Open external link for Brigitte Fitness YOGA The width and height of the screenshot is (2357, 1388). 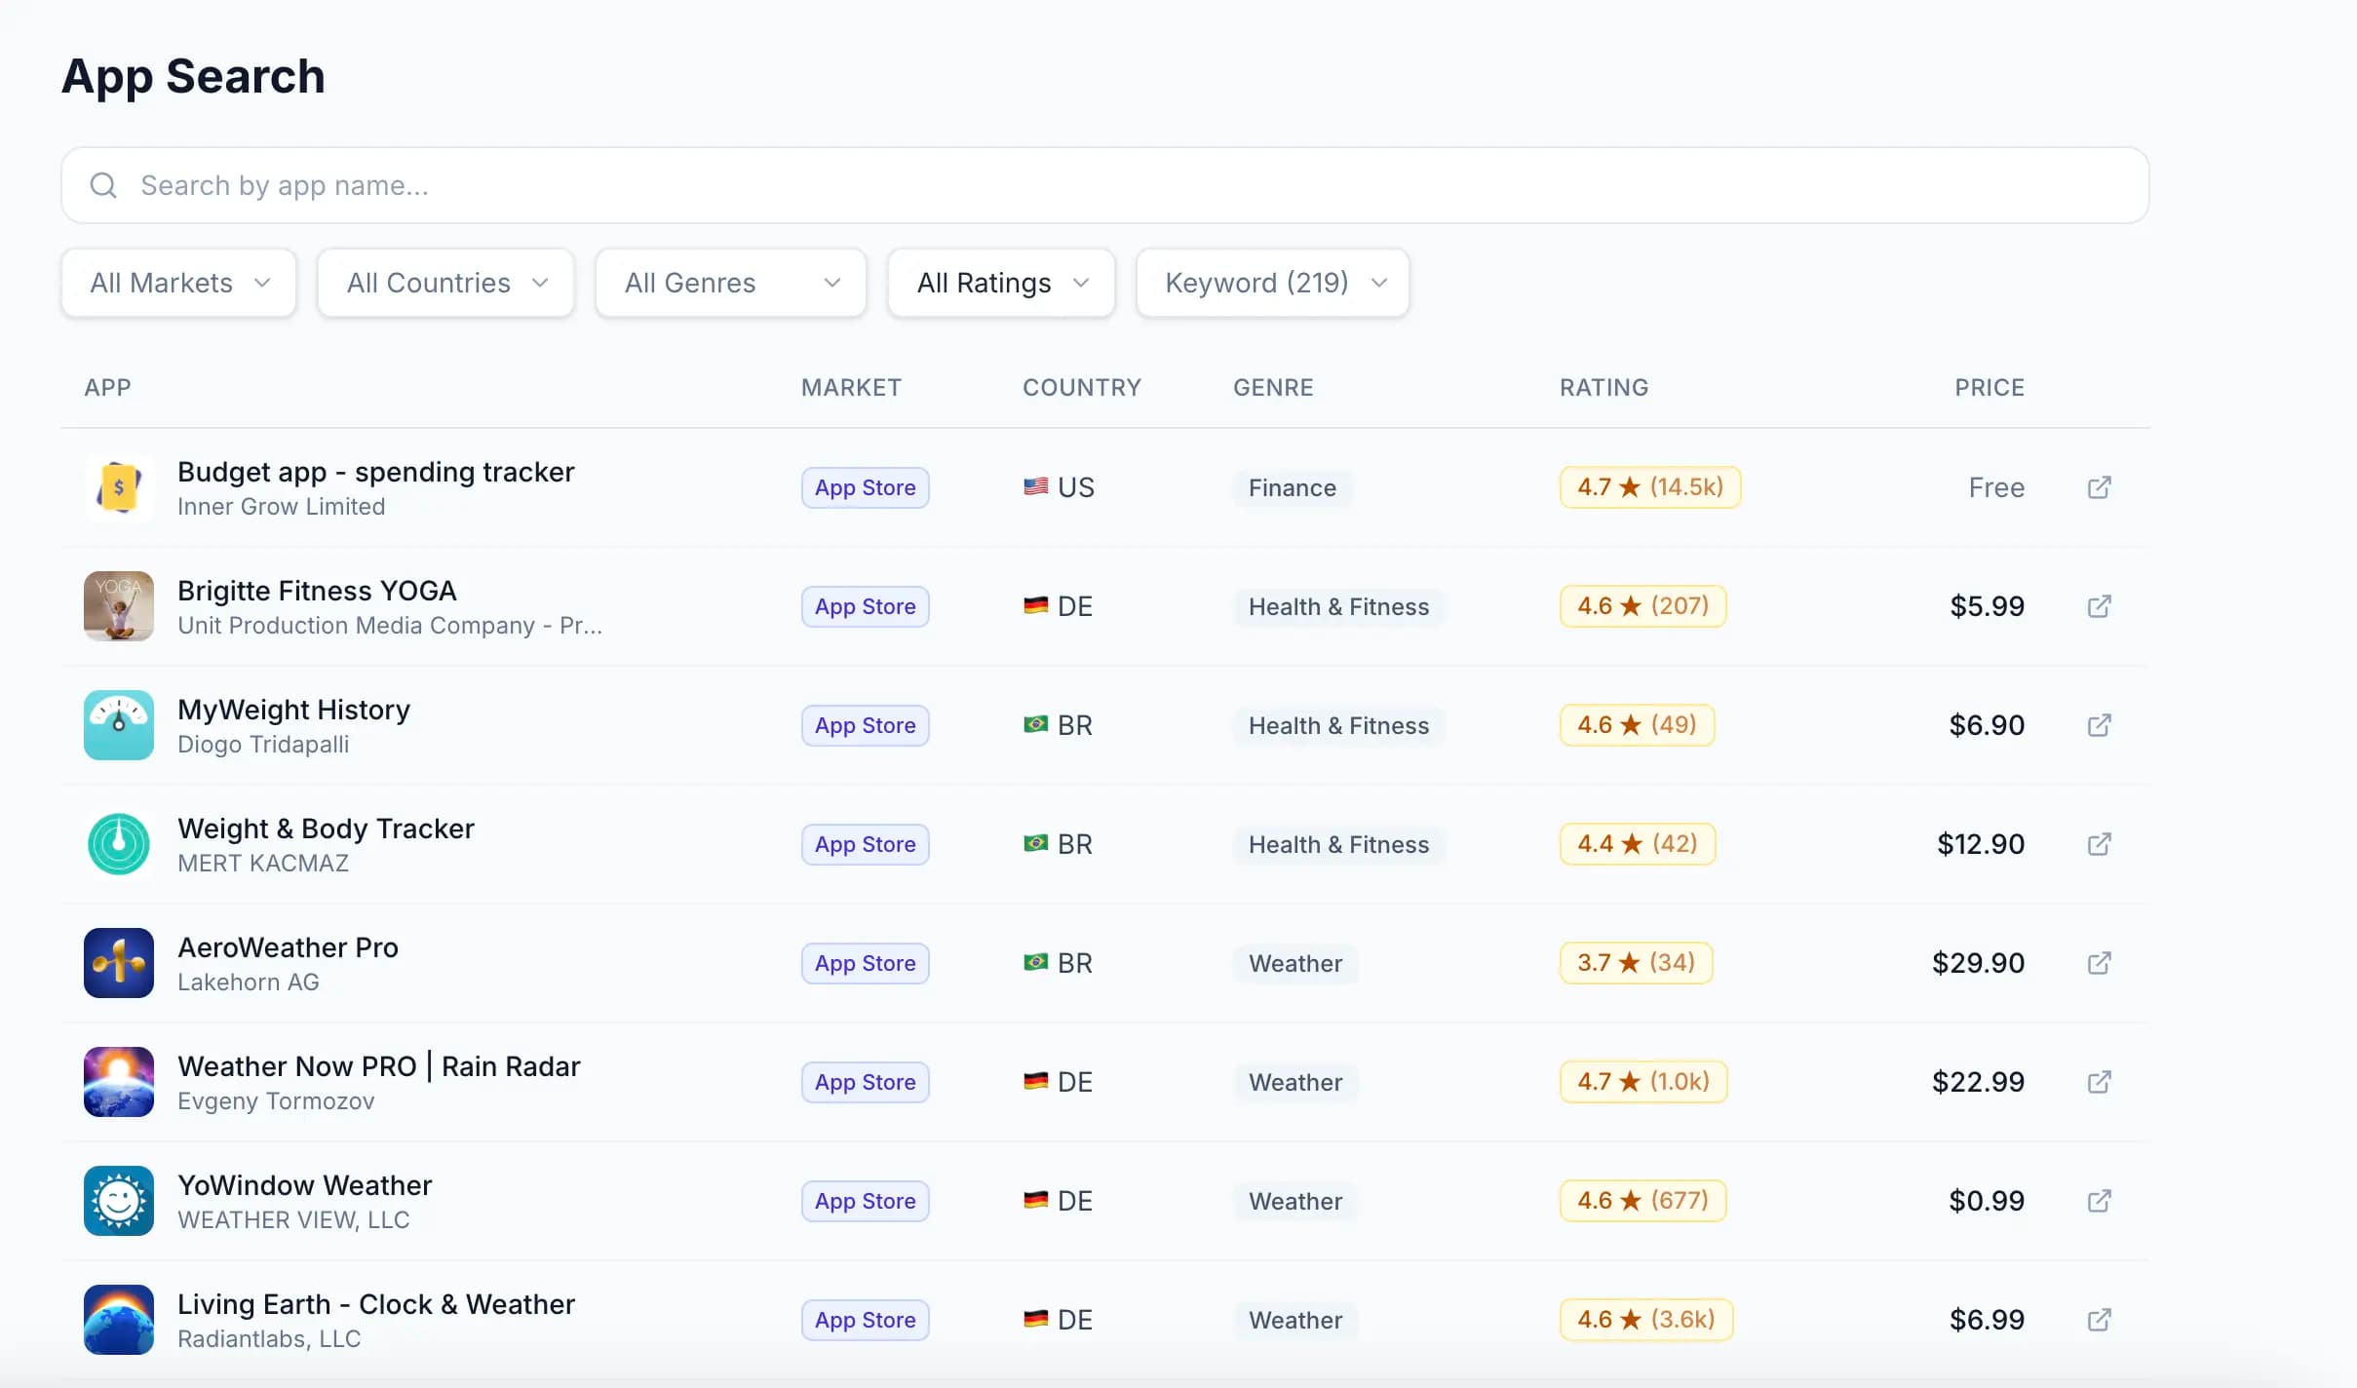tap(2099, 606)
